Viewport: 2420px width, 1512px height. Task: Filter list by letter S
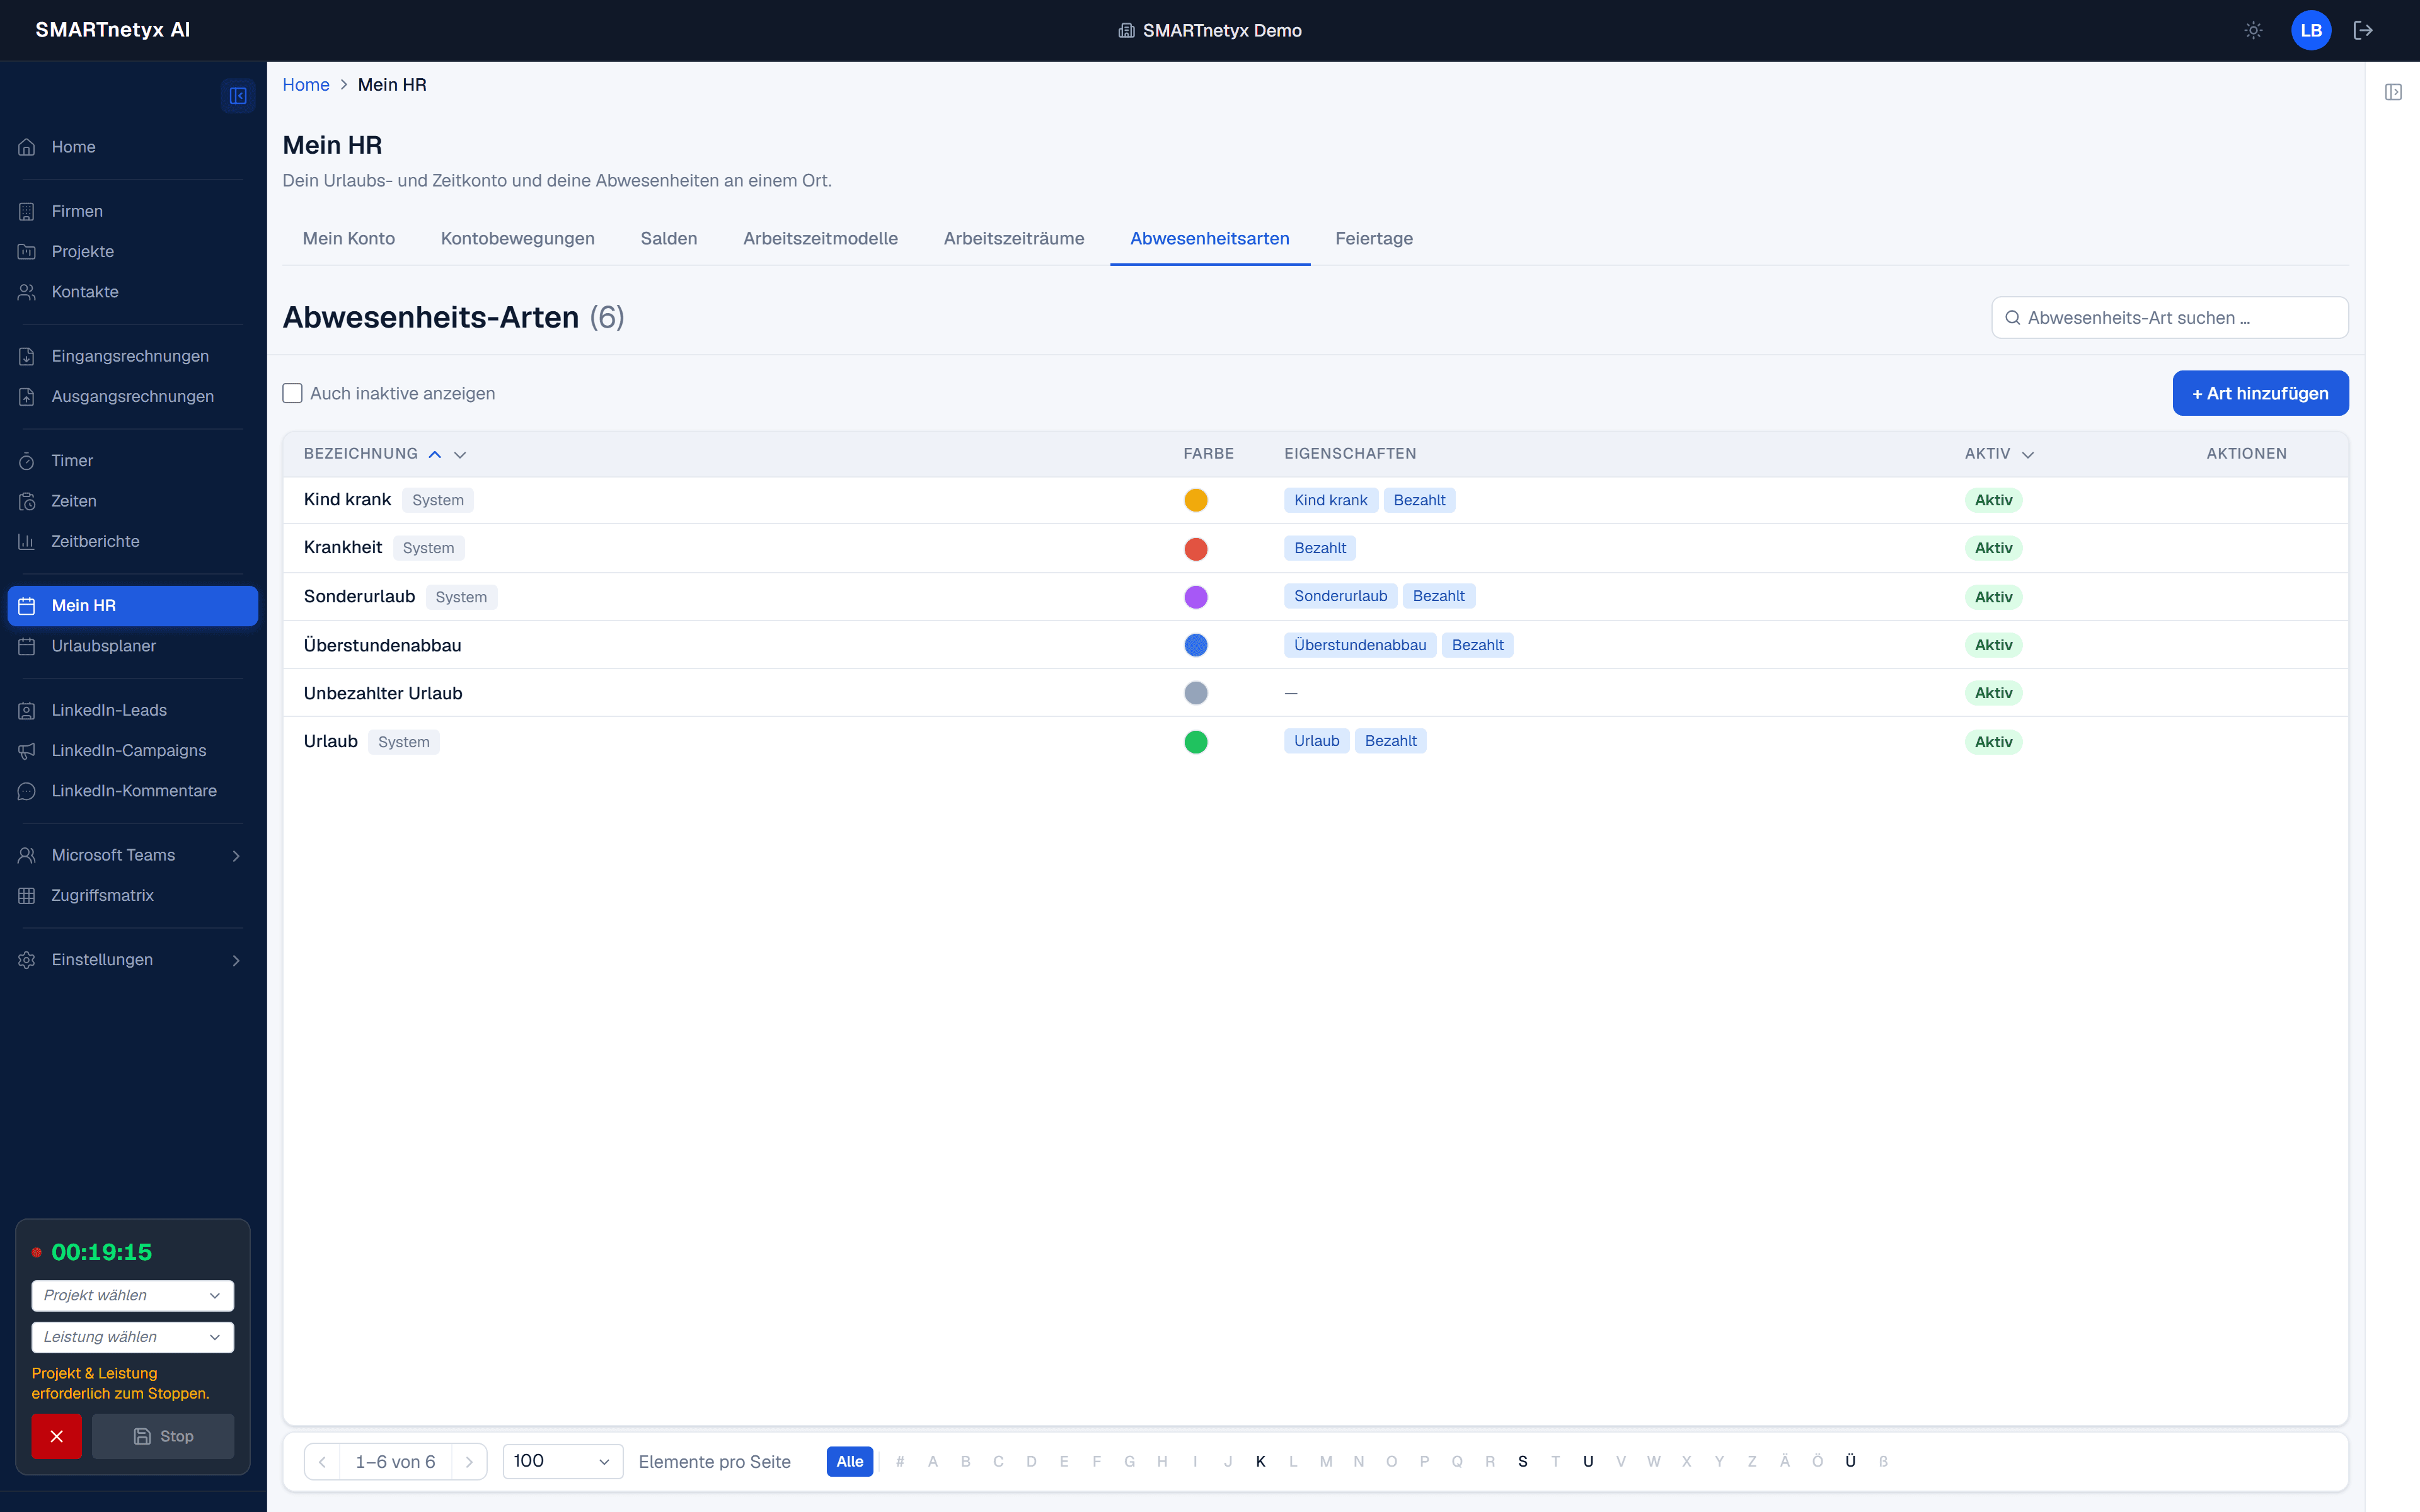1522,1461
